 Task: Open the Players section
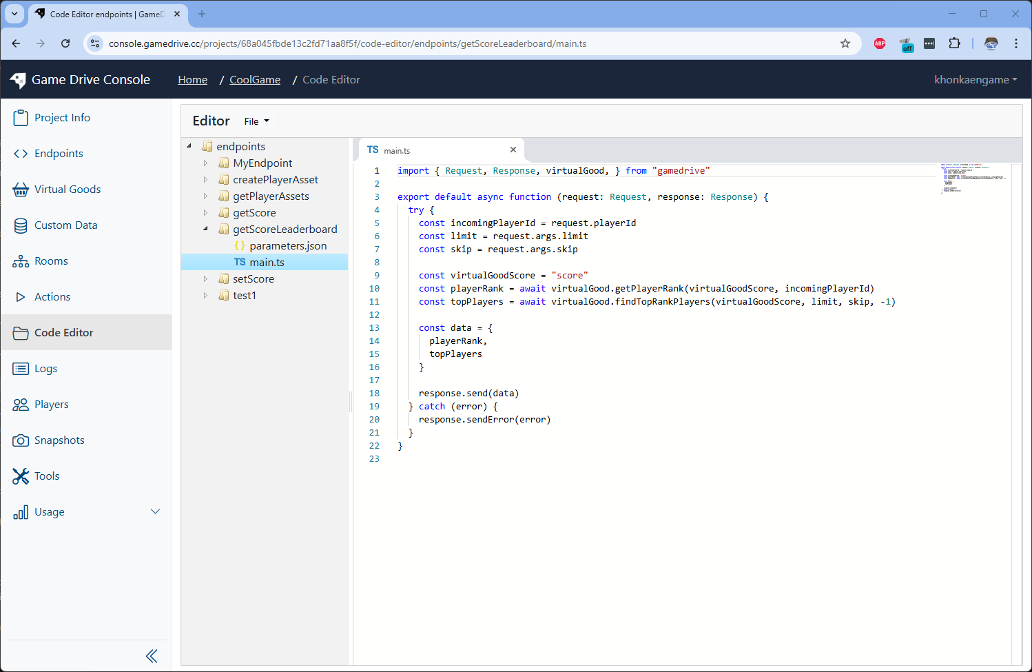point(51,404)
